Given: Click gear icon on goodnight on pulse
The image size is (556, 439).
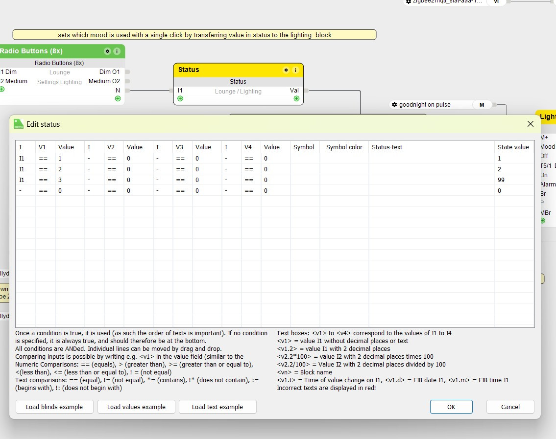Looking at the screenshot, I should point(394,105).
